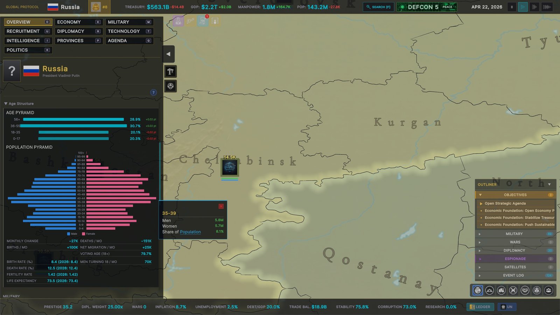The width and height of the screenshot is (560, 315).
Task: Click the blue help circle icon
Action: pos(153,92)
